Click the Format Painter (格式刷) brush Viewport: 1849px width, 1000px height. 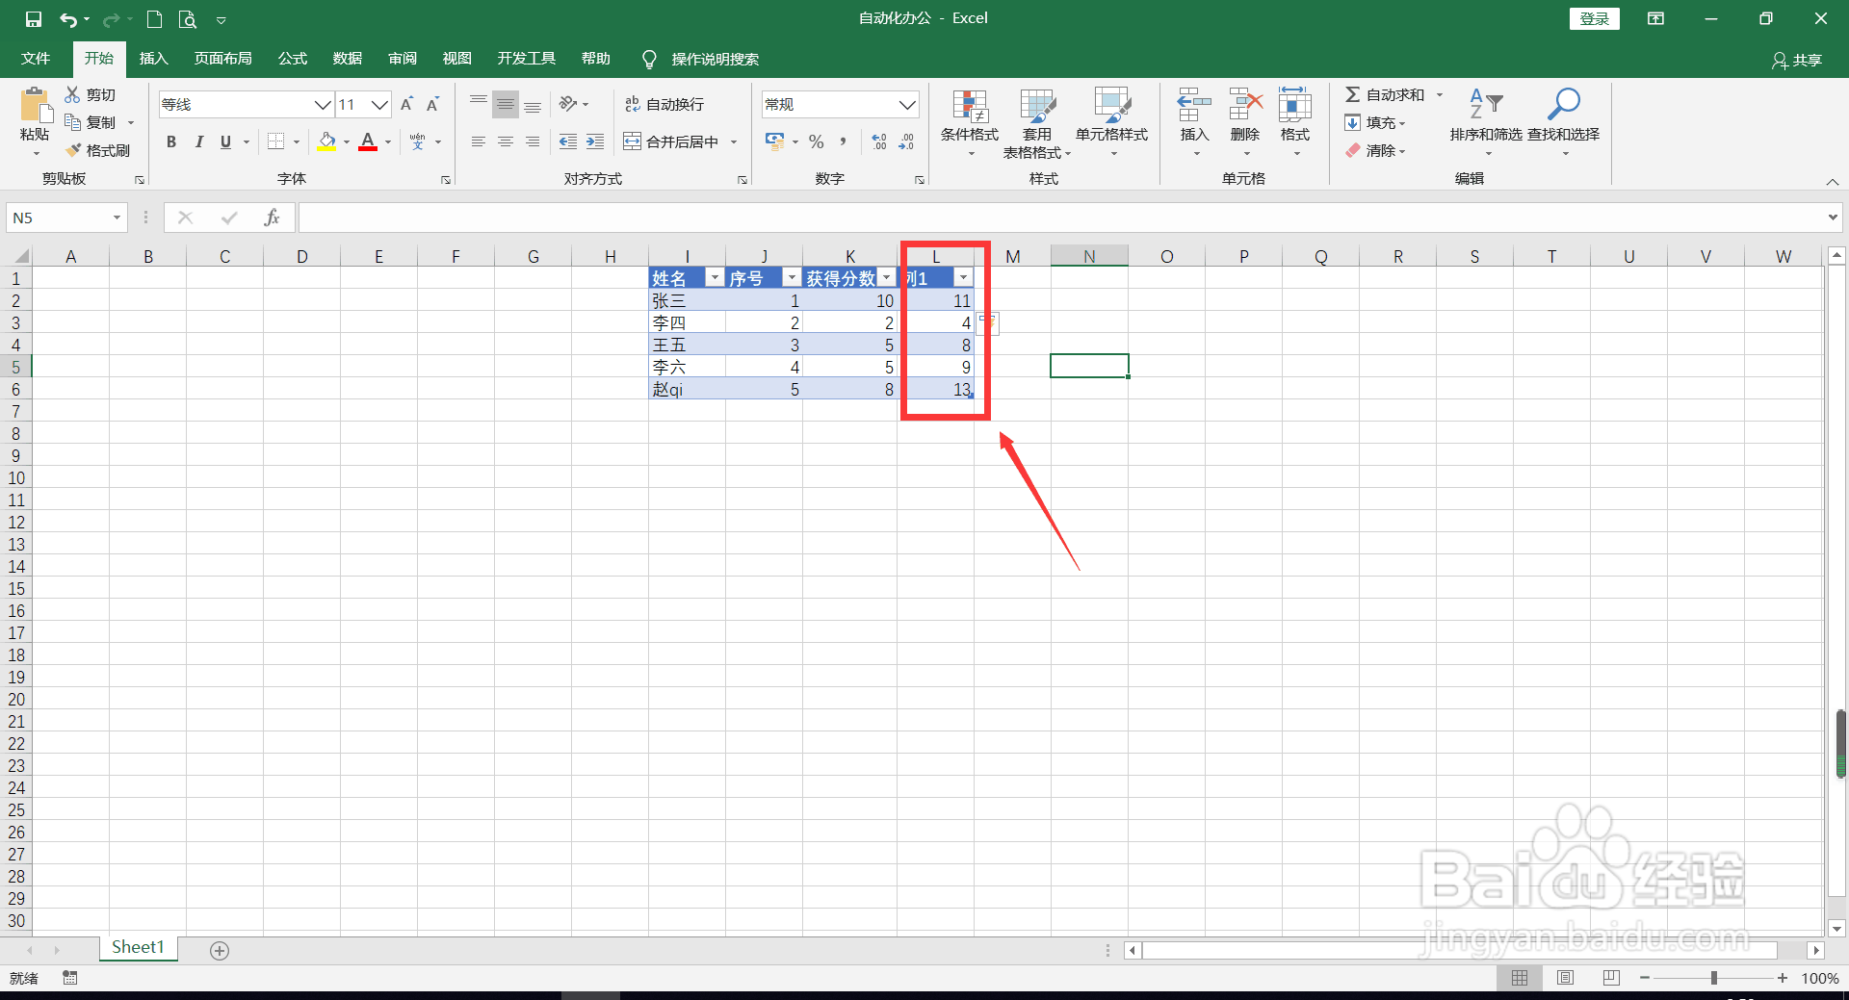[73, 150]
